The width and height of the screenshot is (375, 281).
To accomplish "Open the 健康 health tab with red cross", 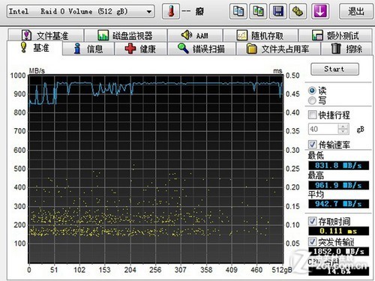I will 140,49.
